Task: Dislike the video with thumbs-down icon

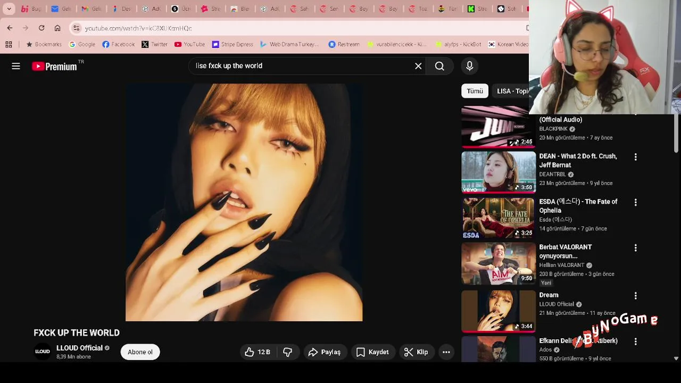Action: [x=288, y=352]
